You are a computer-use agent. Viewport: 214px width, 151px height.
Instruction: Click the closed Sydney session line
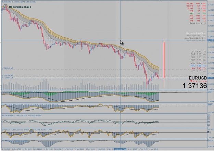tap(195, 38)
